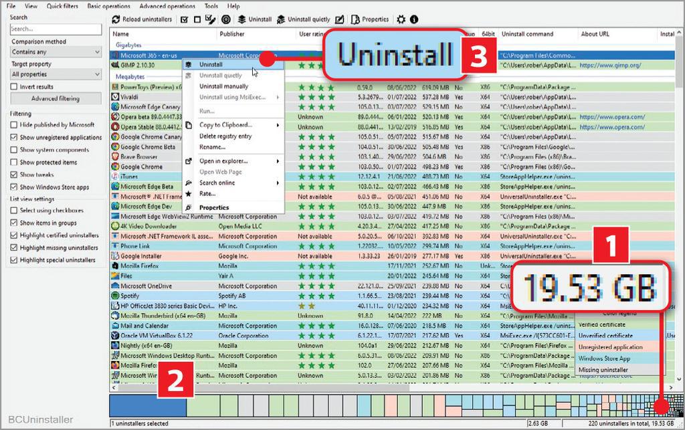Screen dimensions: 685x430
Task: Click the iTunes app icon
Action: (115, 177)
